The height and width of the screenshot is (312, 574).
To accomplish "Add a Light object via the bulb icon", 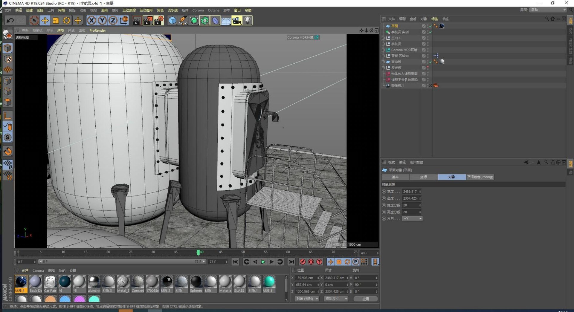I will click(x=248, y=21).
